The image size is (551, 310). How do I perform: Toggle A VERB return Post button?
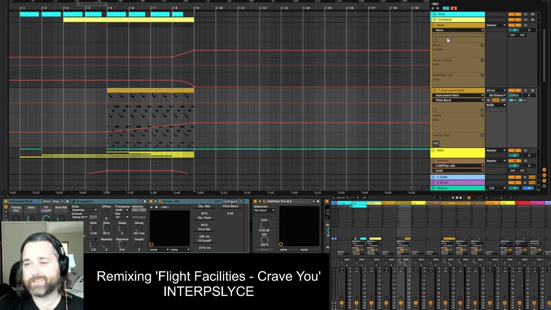click(x=532, y=177)
